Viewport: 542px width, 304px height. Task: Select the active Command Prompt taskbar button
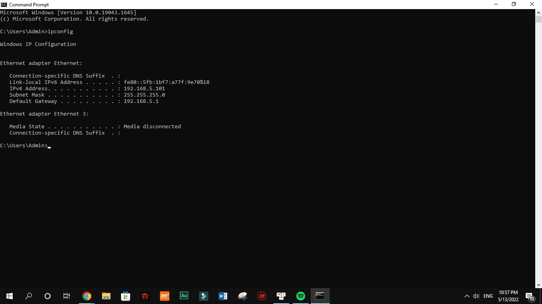tap(320, 296)
